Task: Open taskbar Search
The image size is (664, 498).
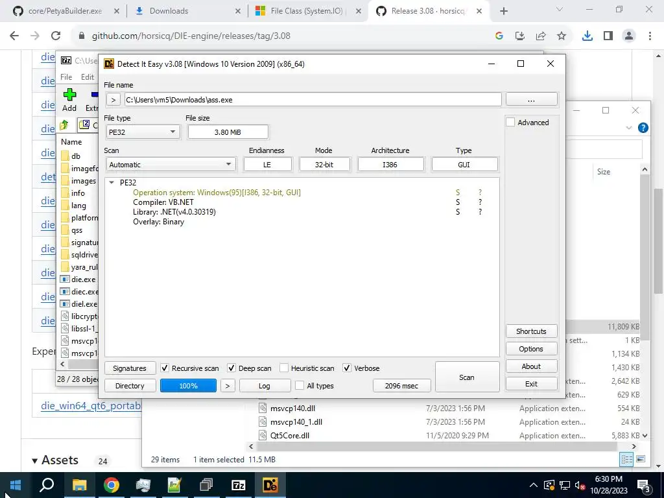Action: click(47, 485)
